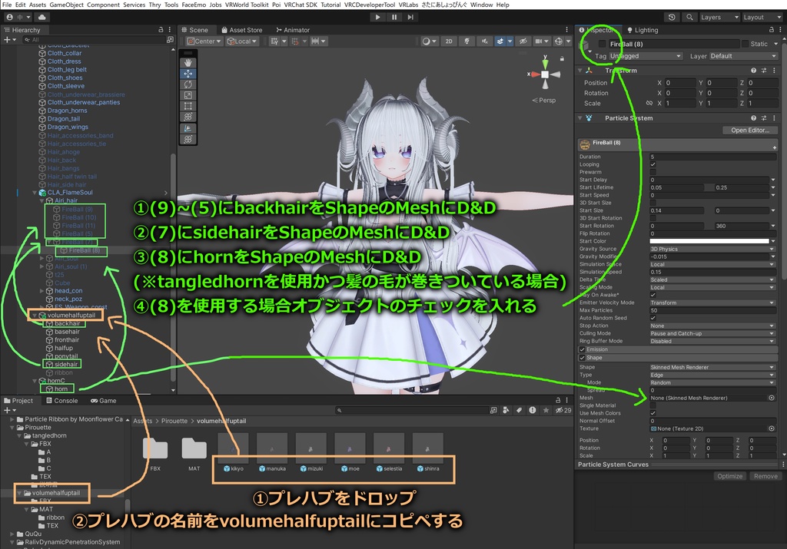Uncheck the Use Mesh Colors checkbox
The image size is (787, 549).
pos(653,413)
